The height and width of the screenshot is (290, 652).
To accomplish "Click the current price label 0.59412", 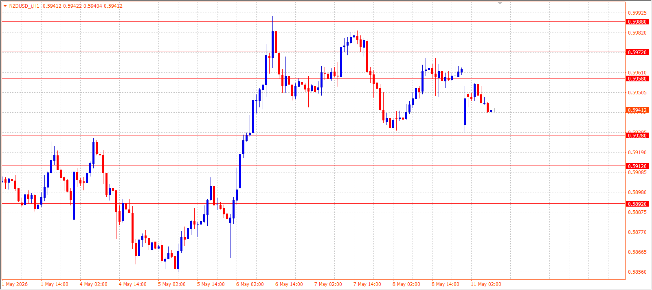I will [x=637, y=110].
